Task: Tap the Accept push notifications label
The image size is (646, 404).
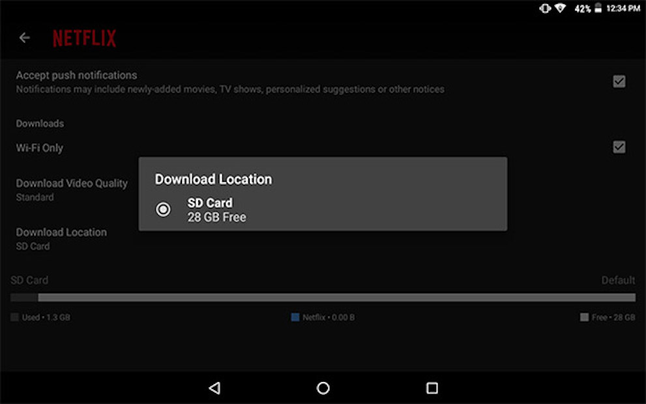Action: point(76,76)
